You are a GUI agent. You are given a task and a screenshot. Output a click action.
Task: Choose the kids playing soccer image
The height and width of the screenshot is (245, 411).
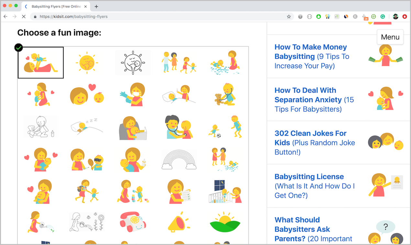tap(225, 127)
